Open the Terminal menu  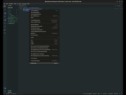point(24,4)
